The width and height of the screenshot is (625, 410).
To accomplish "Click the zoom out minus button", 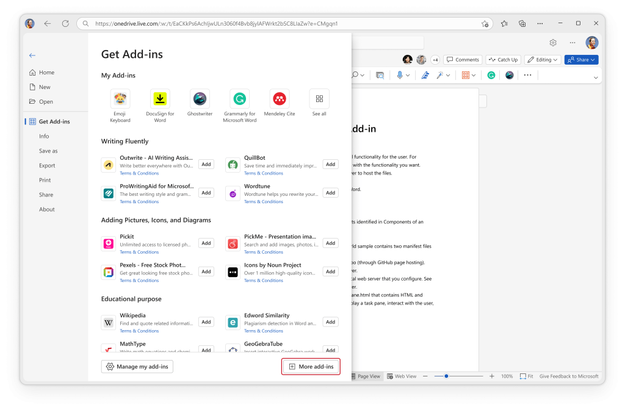I will click(425, 376).
